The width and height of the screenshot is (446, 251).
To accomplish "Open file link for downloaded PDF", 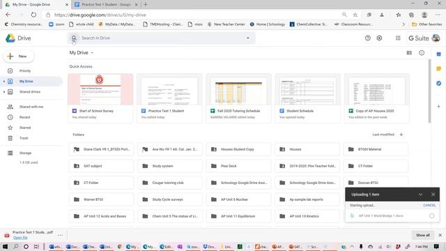I will pos(20,238).
